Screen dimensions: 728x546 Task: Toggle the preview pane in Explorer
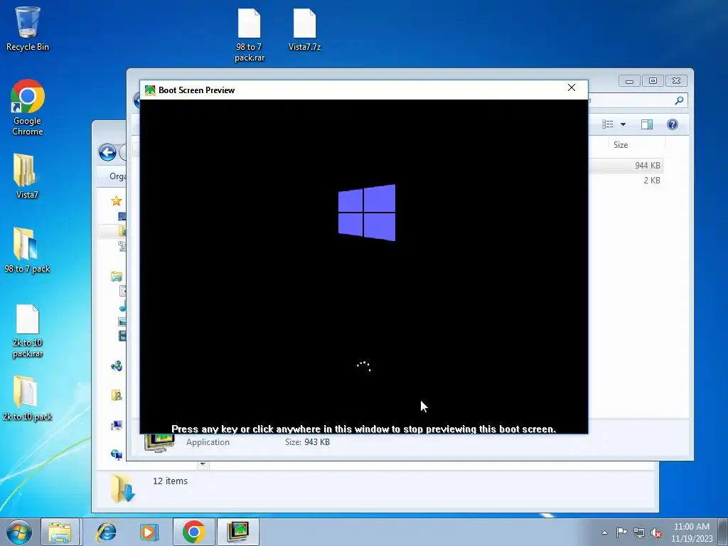tap(647, 124)
